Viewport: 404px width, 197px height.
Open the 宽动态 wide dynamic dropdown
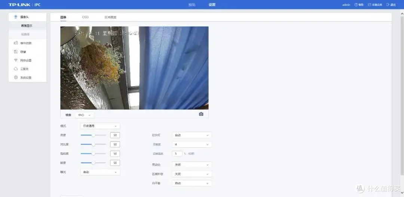pyautogui.click(x=192, y=165)
